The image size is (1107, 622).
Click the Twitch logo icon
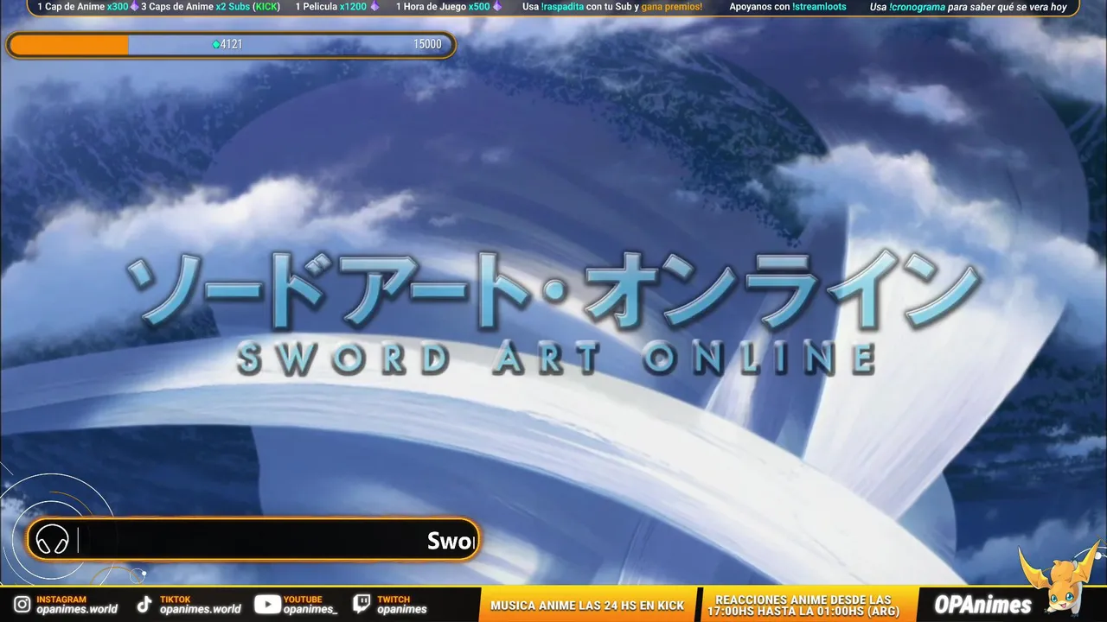(362, 604)
